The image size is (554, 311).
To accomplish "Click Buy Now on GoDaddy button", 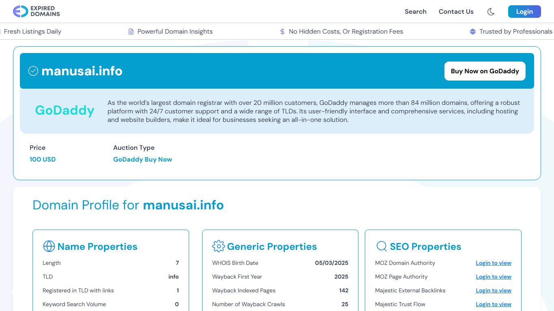I will tap(485, 71).
